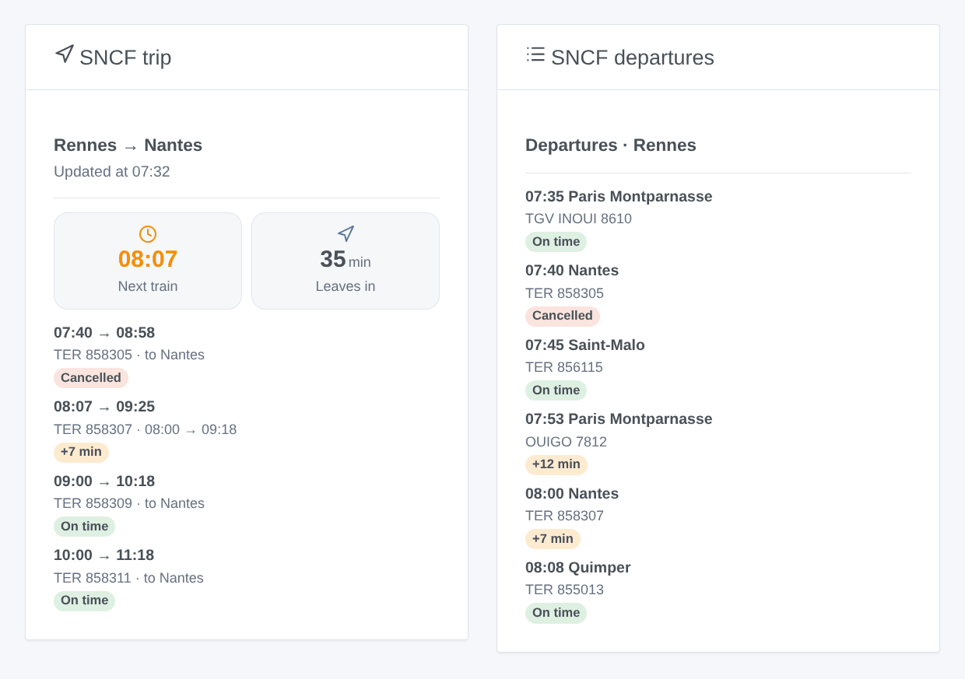Click the orange clock icon above 08:07
This screenshot has width=965, height=679.
coord(148,234)
